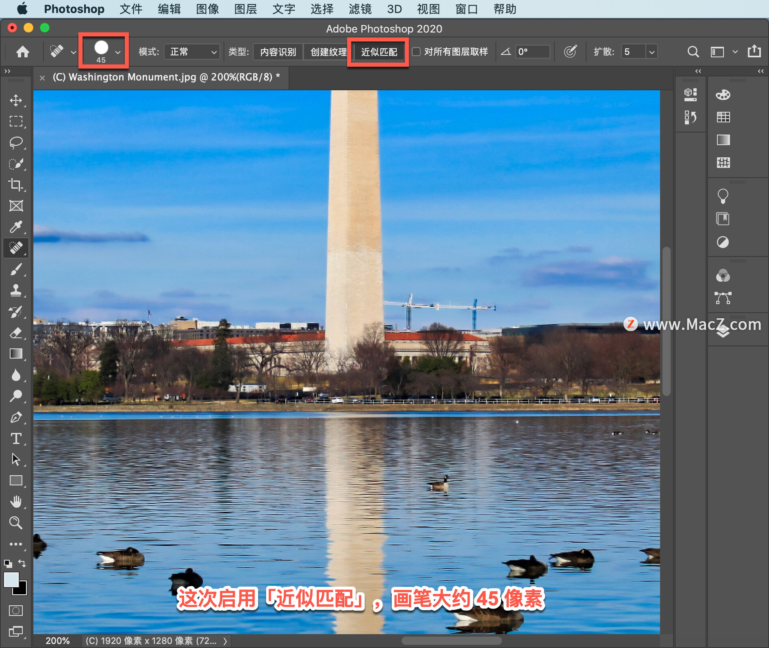The width and height of the screenshot is (769, 648).
Task: Open the 3D panel cube icon
Action: tap(690, 95)
